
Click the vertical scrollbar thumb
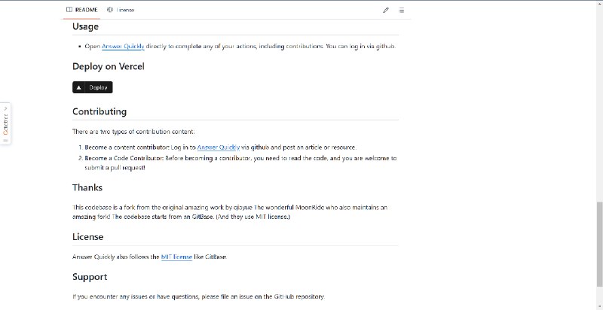599,244
